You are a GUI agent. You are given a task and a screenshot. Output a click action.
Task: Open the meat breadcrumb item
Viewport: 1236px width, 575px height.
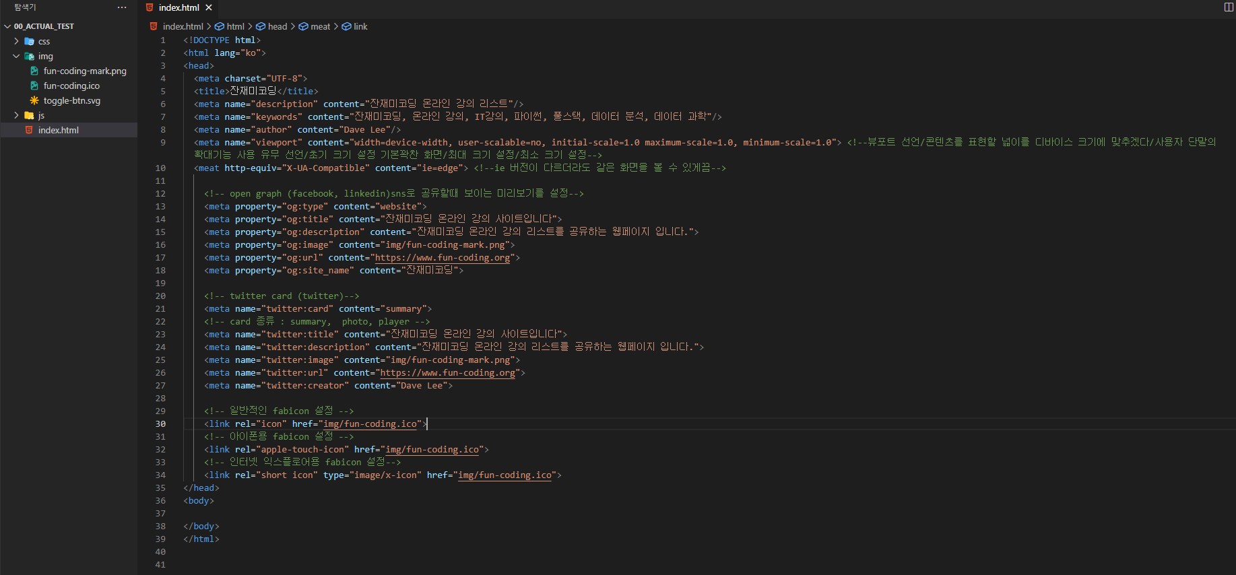pyautogui.click(x=321, y=26)
